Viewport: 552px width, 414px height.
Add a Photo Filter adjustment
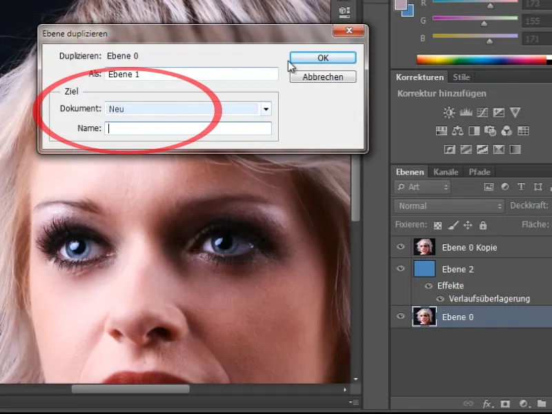490,131
